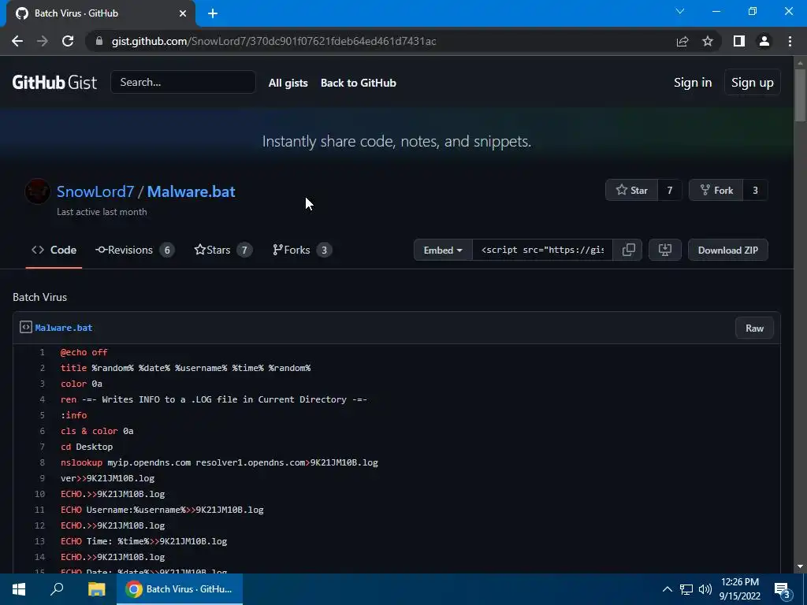
Task: View the star count of 7
Action: (x=670, y=191)
